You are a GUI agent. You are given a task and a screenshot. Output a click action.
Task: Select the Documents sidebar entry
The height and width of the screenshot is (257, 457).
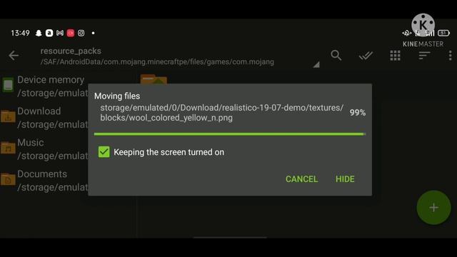tap(44, 181)
